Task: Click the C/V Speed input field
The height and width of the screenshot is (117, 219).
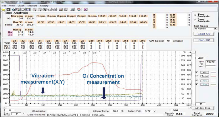Action: [x=168, y=41]
